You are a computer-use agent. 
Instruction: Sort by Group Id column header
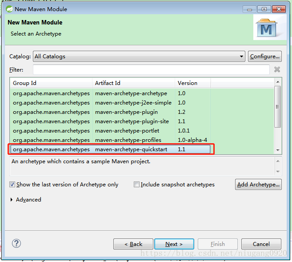click(x=51, y=83)
